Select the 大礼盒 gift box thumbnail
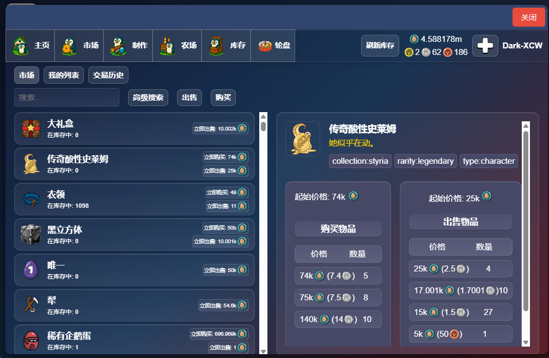 click(x=31, y=128)
